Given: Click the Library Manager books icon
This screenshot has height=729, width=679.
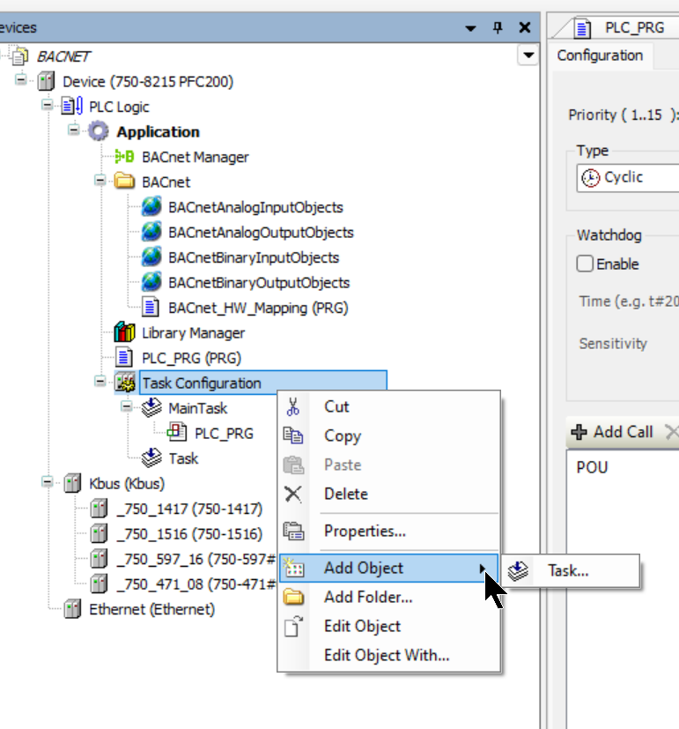Looking at the screenshot, I should point(124,332).
